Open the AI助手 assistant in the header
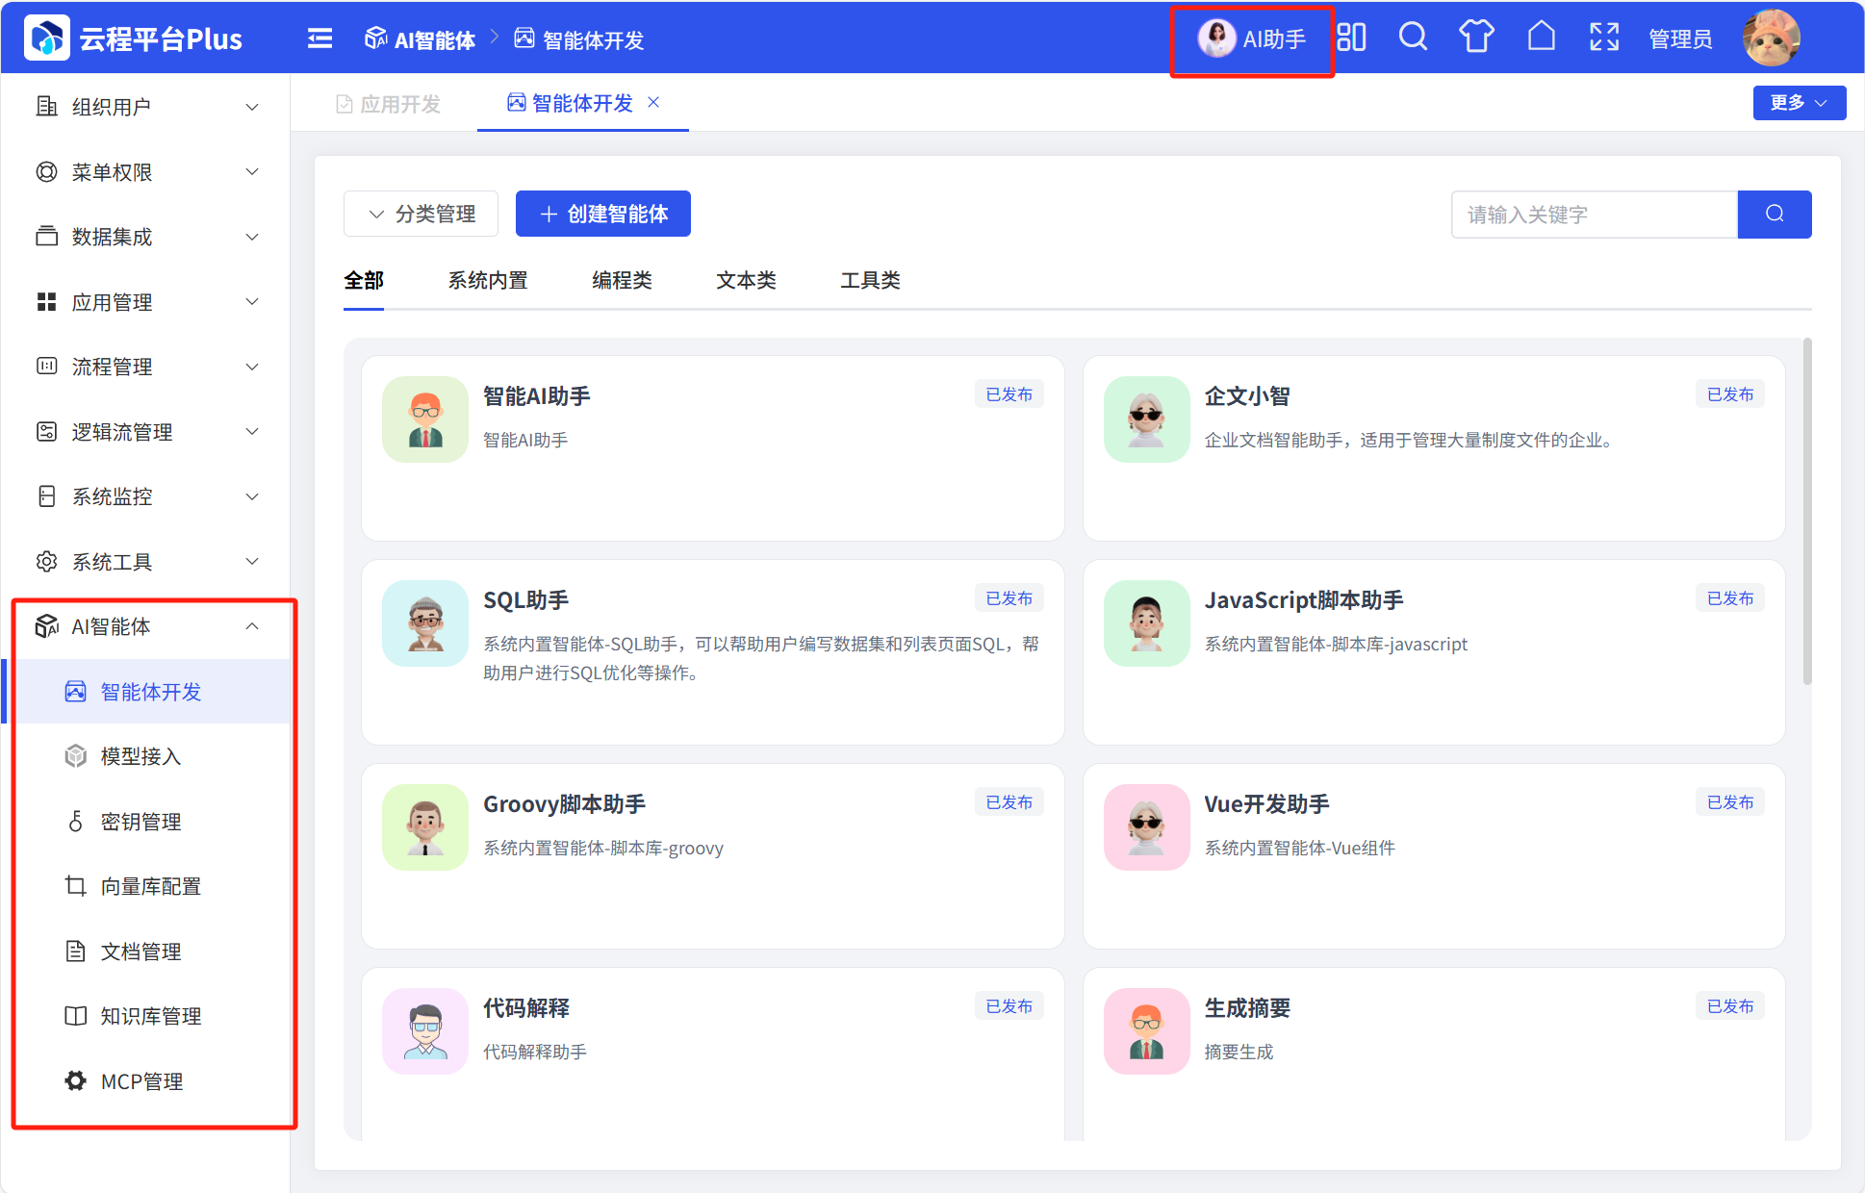 pos(1252,38)
